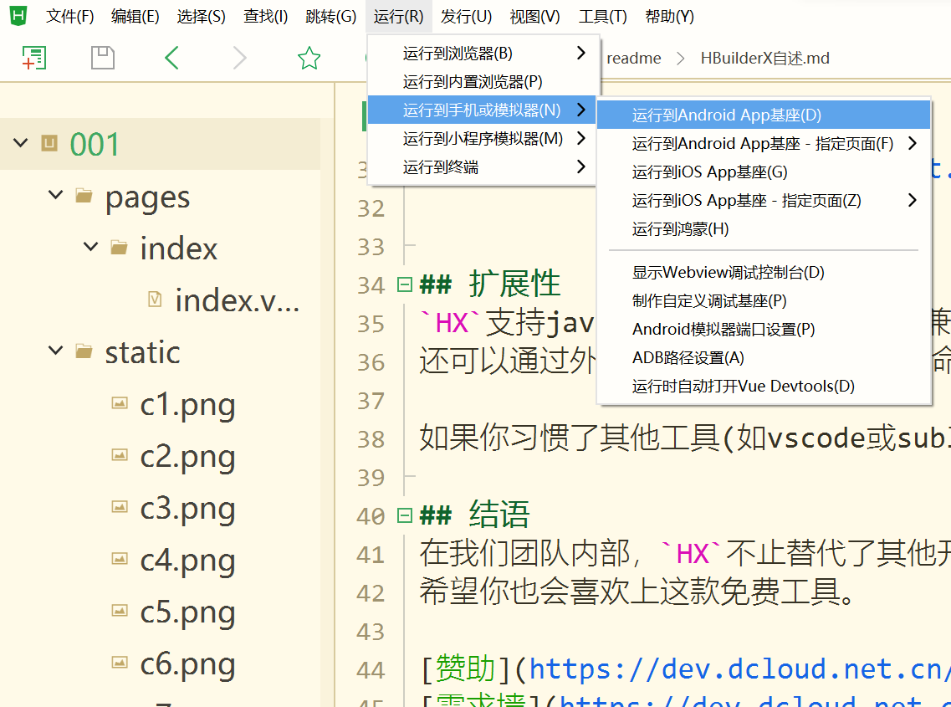Viewport: 951px width, 707px height.
Task: Collapse the static folder chevron
Action: pyautogui.click(x=56, y=351)
